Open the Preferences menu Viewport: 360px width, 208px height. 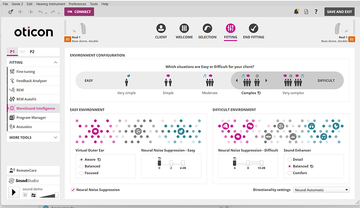[77, 4]
